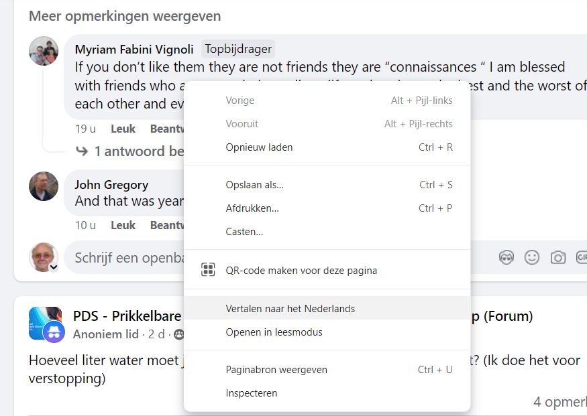Expand 'Meer opmerkingen weergeven'
Image resolution: width=587 pixels, height=416 pixels.
coord(125,15)
